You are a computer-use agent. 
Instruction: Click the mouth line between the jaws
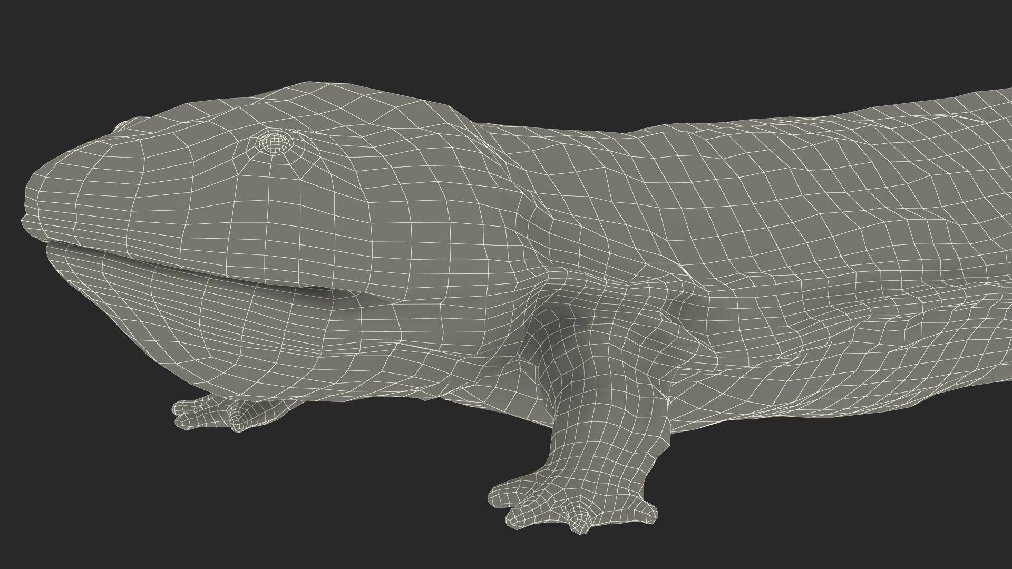tap(184, 269)
